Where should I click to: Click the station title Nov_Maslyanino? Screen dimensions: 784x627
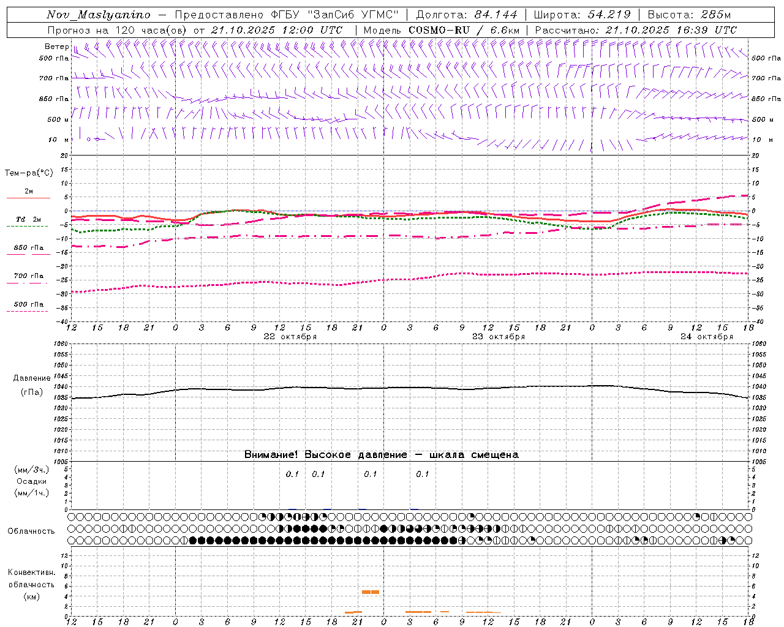(x=99, y=15)
